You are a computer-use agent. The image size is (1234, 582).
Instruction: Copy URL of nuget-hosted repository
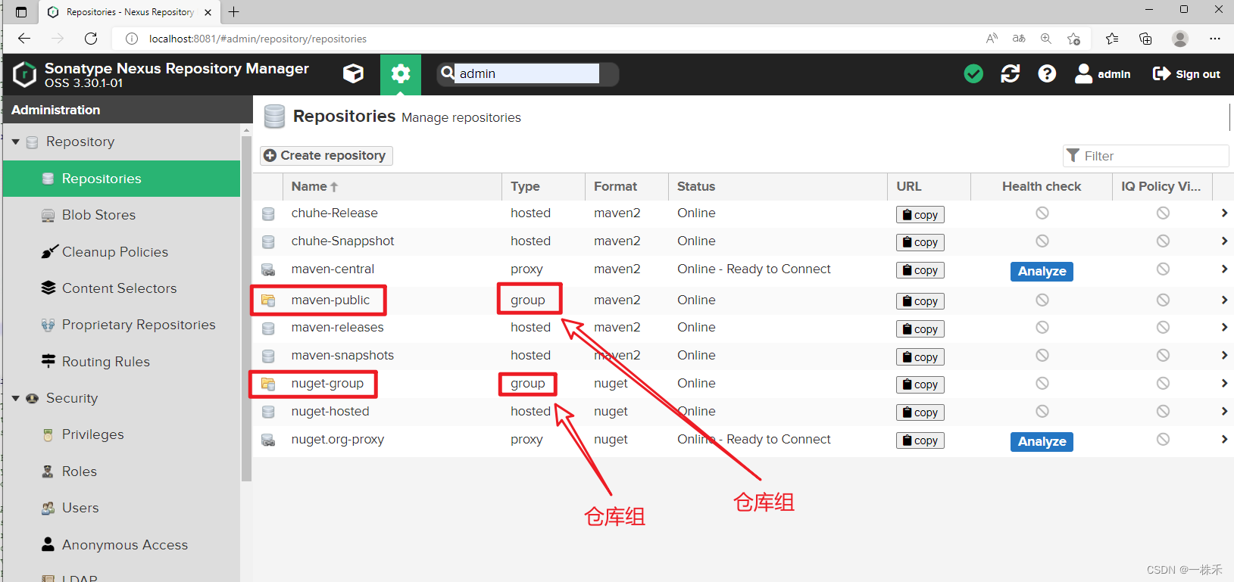click(920, 412)
